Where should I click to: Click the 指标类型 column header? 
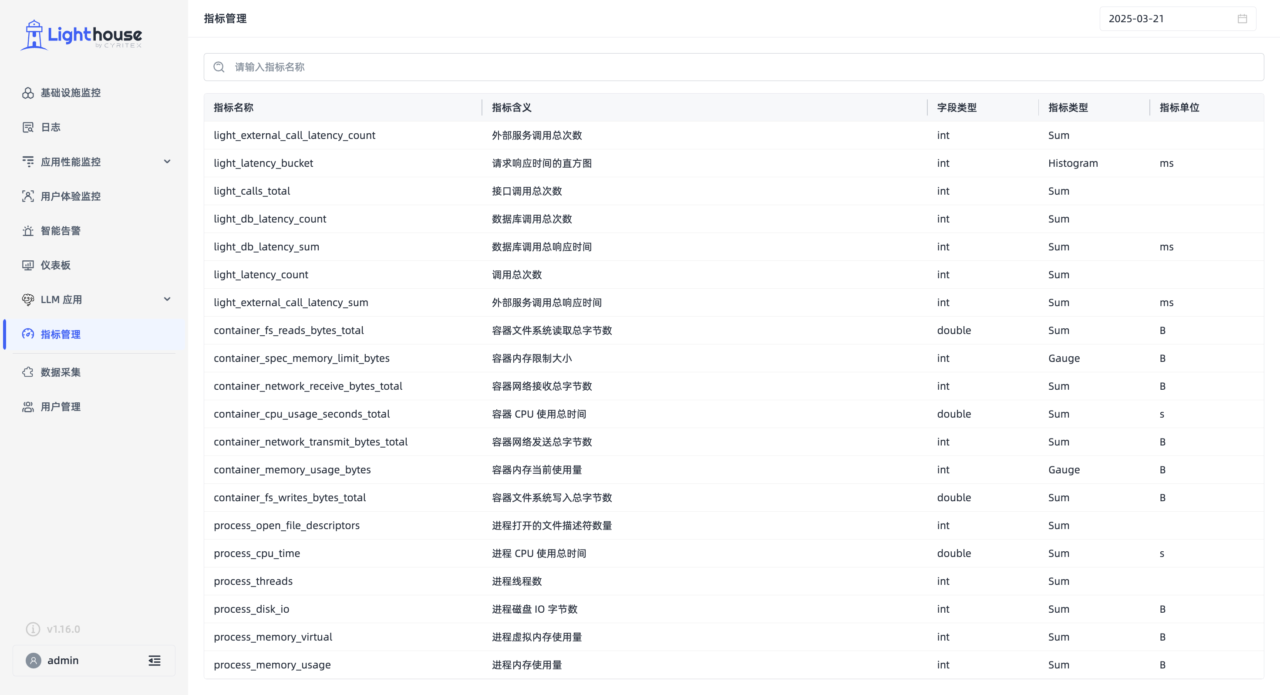pyautogui.click(x=1068, y=108)
